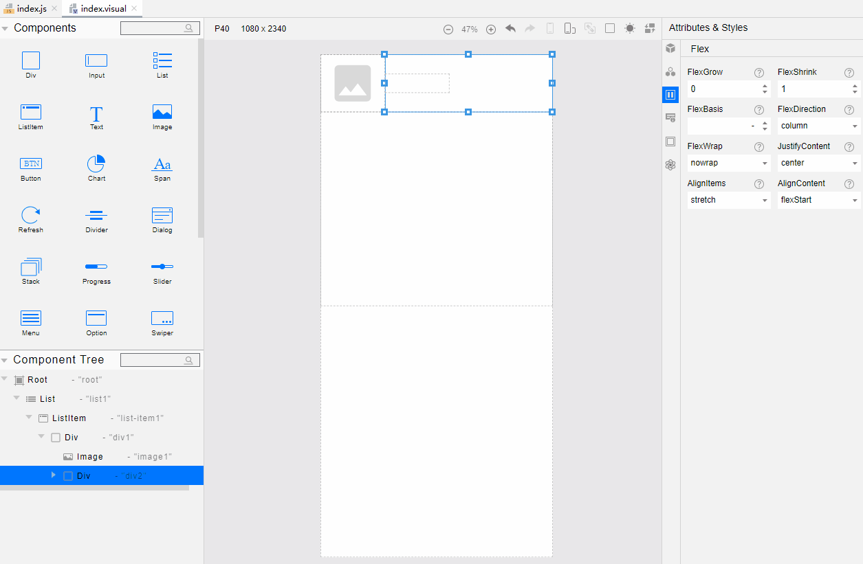Open the Flex styles tab icon
The width and height of the screenshot is (863, 564).
click(670, 95)
